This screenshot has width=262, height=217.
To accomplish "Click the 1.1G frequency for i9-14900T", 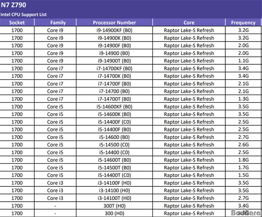I will (x=243, y=61).
